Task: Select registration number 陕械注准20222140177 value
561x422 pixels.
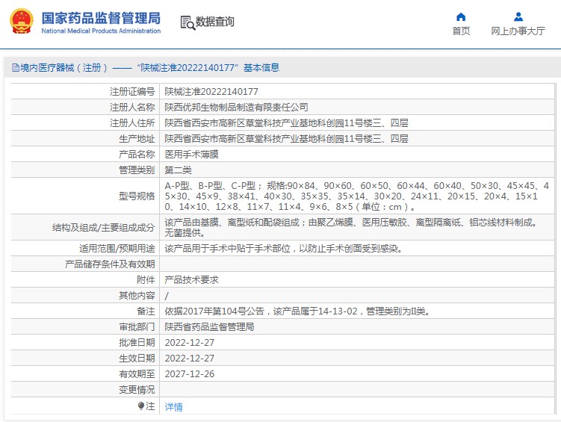Action: click(x=211, y=92)
